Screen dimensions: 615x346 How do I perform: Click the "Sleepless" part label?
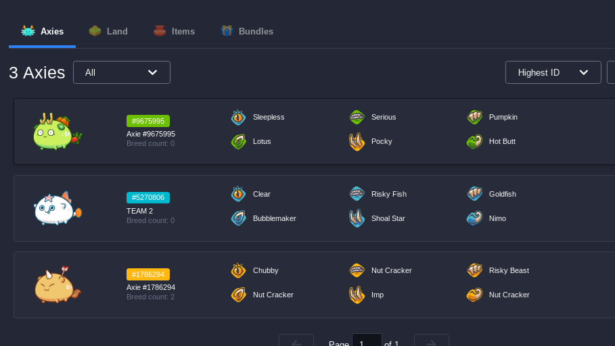(269, 117)
